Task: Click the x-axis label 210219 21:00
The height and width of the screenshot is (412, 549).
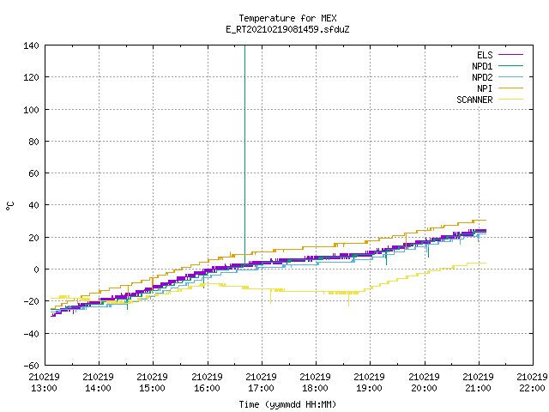Action: pos(479,383)
